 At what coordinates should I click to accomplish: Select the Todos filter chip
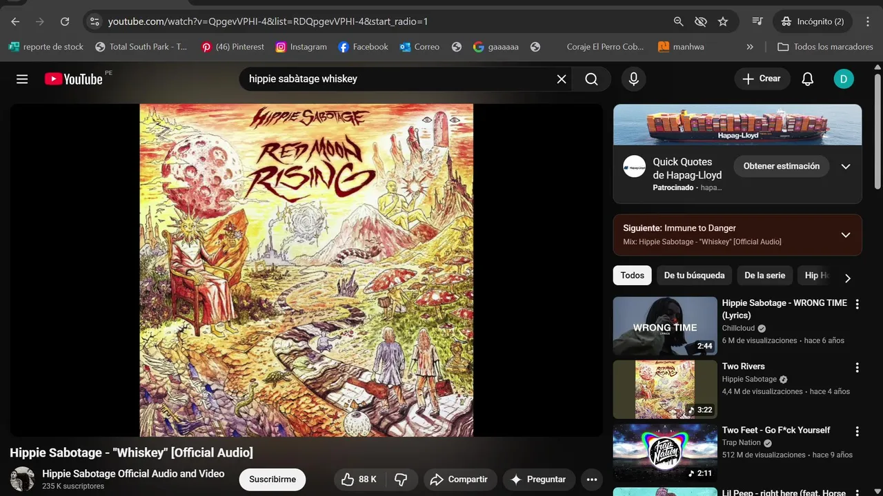(x=632, y=276)
